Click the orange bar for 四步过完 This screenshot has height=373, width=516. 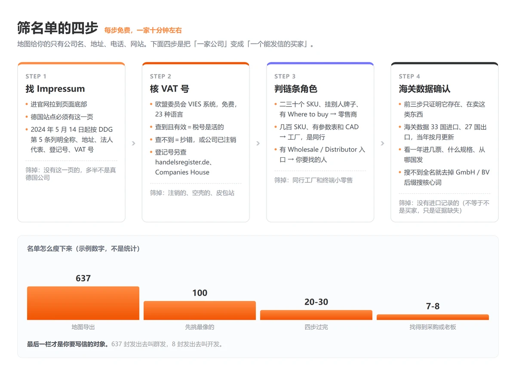pyautogui.click(x=316, y=315)
